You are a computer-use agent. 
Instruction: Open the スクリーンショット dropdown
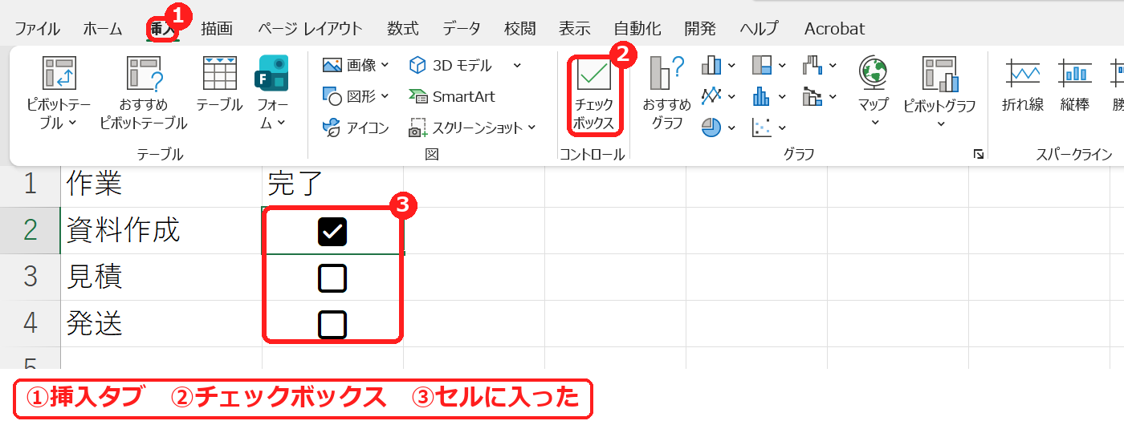pos(472,127)
